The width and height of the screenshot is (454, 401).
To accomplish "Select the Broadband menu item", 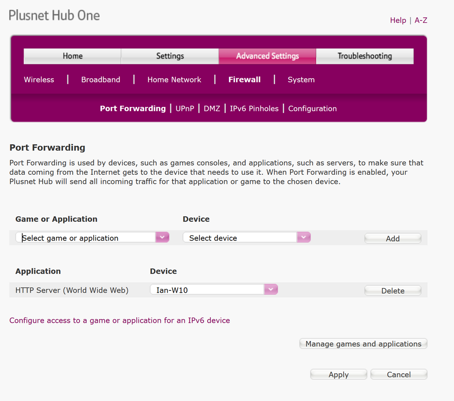I will point(100,80).
